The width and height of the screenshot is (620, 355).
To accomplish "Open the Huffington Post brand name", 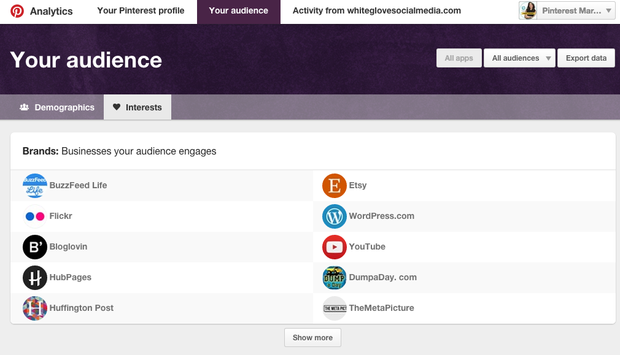I will coord(82,308).
